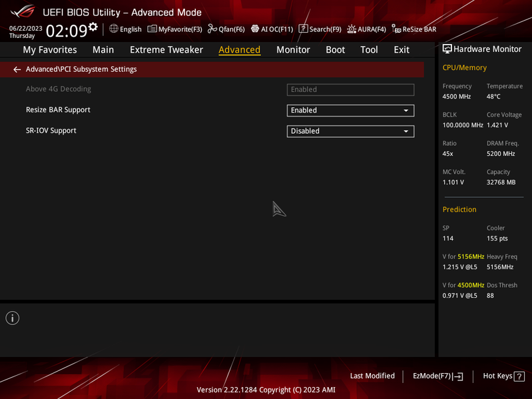Switch to My Favorites tab
Image resolution: width=532 pixels, height=399 pixels.
click(x=50, y=50)
